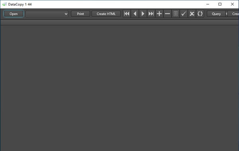Image resolution: width=239 pixels, height=151 pixels.
Task: Delete the record with minus icon
Action: pos(167,14)
